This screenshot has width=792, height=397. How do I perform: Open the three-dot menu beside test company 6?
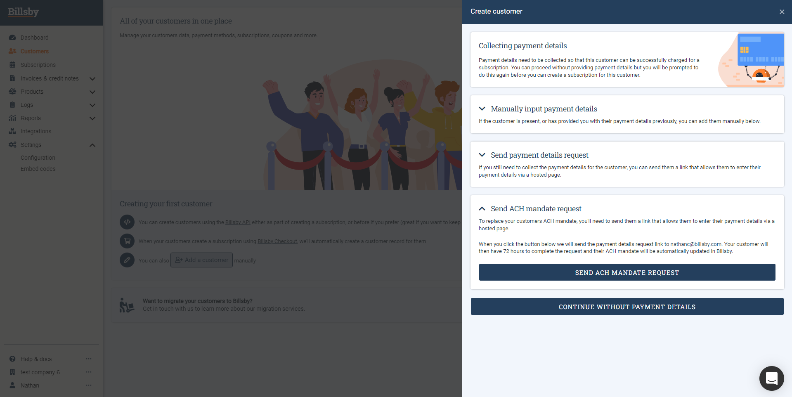pos(89,372)
